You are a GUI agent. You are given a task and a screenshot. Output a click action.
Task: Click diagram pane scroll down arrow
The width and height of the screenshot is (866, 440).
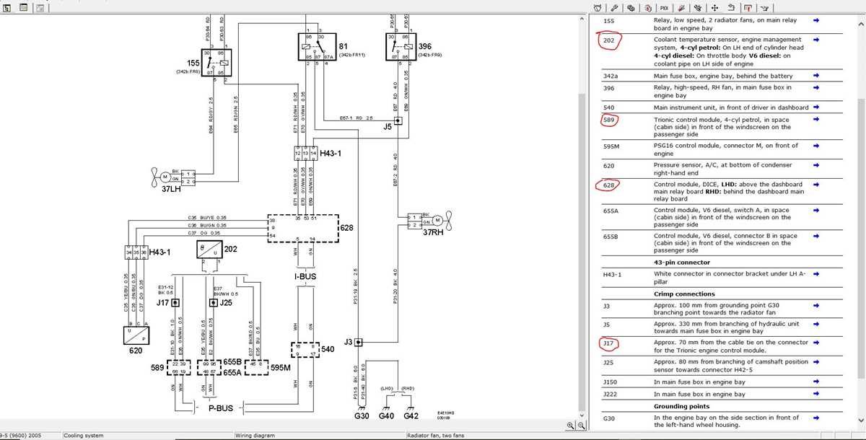[x=582, y=415]
